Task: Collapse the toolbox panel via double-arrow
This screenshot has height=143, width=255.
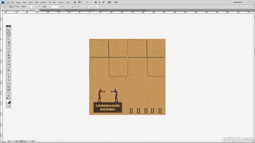Action: 8,26
